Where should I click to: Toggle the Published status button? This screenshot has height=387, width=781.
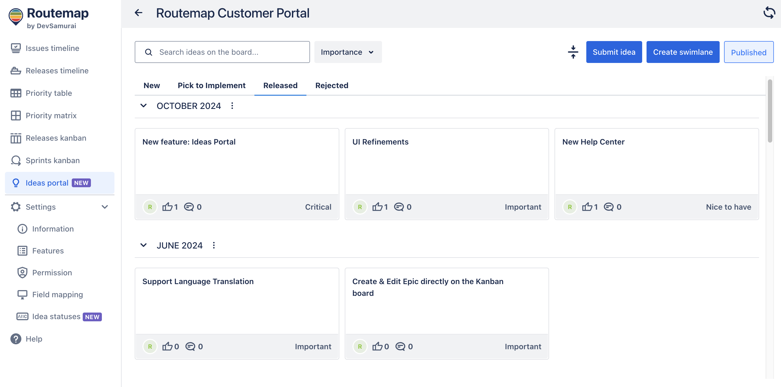click(748, 52)
